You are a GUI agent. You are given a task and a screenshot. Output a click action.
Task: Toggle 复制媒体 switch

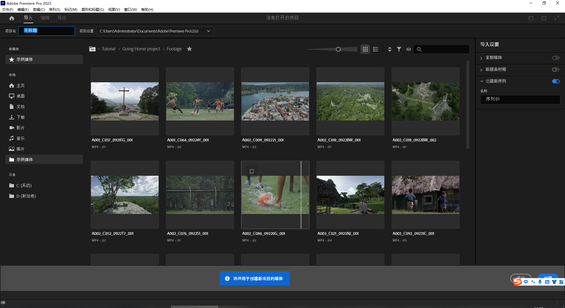click(x=556, y=58)
